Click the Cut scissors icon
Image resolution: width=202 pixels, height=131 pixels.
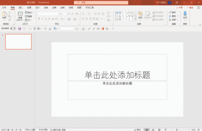pyautogui.click(x=9, y=13)
